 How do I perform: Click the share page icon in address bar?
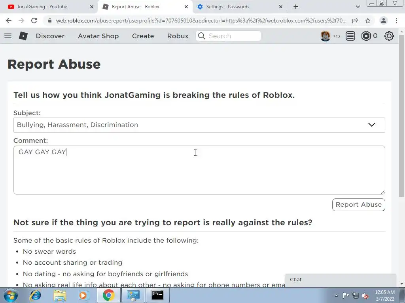355,21
